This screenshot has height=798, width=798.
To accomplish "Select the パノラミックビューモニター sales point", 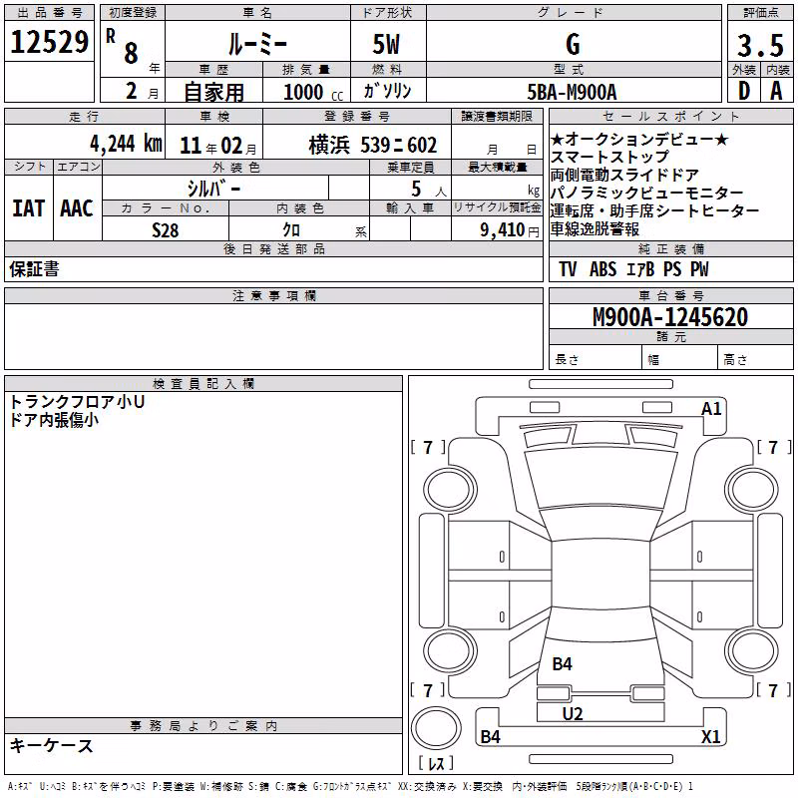I will pyautogui.click(x=646, y=193).
